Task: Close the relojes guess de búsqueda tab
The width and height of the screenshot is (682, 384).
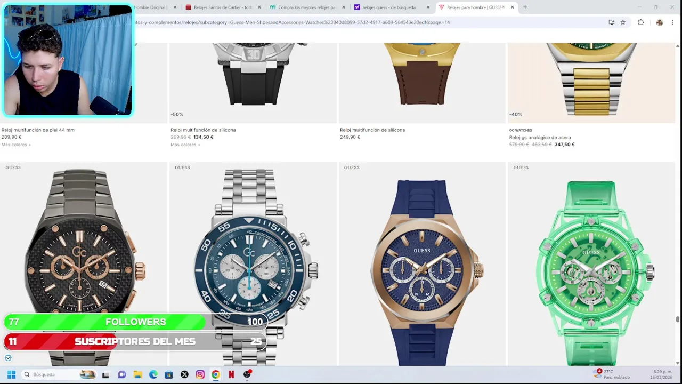Action: pyautogui.click(x=428, y=7)
